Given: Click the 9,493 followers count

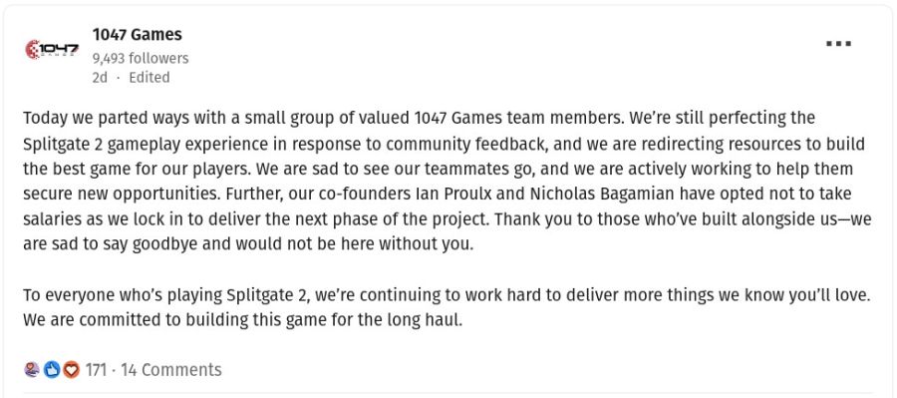Looking at the screenshot, I should tap(141, 59).
